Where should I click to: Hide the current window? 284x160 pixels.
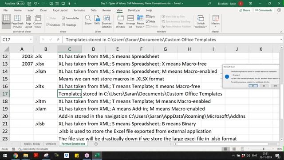point(150,21)
